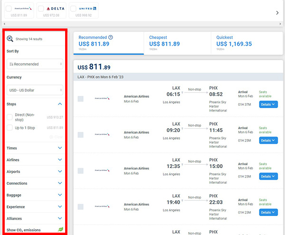The height and width of the screenshot is (235, 285).
Task: Open Details for the 06:15 flight
Action: (268, 104)
